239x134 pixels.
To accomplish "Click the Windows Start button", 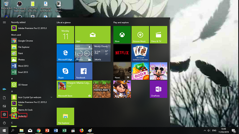I will 4,131.
